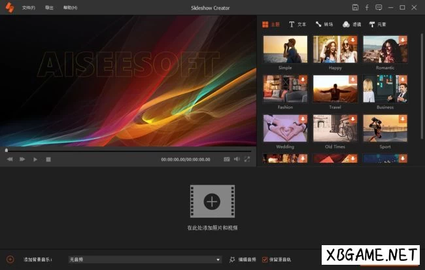The height and width of the screenshot is (270, 425).
Task: Switch to the 转场 transitions tab
Action: pos(324,24)
